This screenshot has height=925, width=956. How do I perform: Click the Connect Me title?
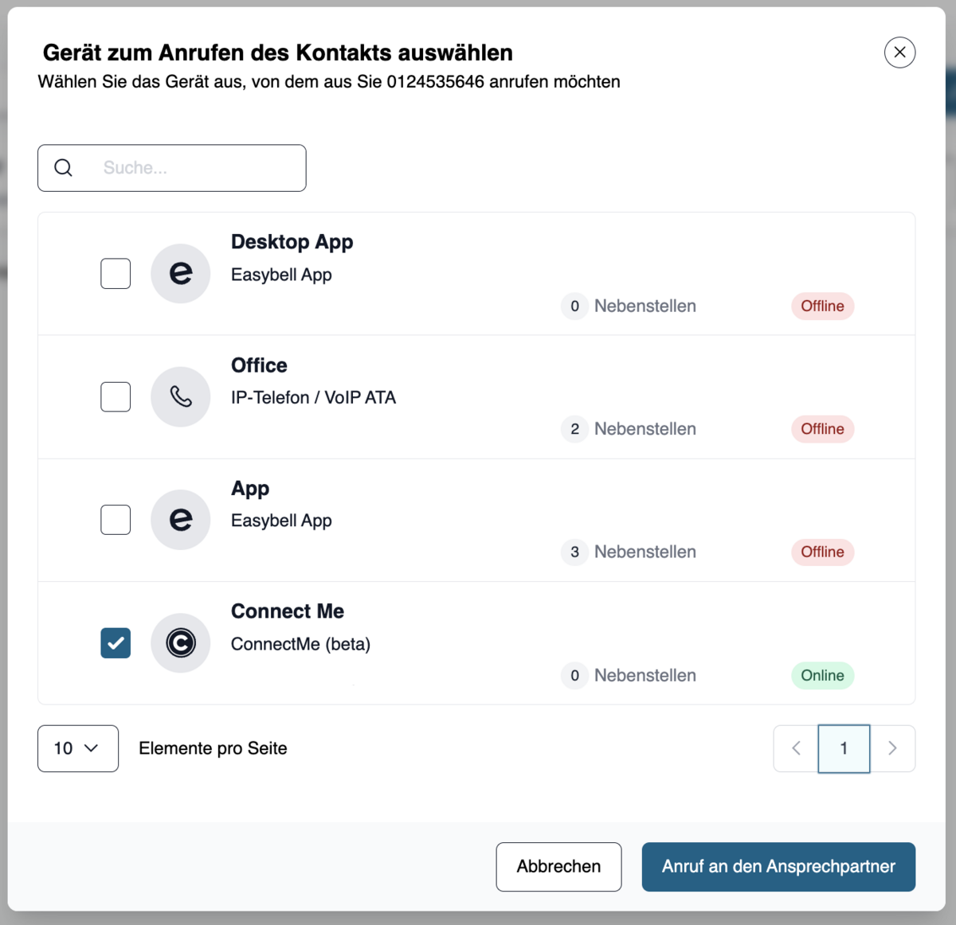288,611
